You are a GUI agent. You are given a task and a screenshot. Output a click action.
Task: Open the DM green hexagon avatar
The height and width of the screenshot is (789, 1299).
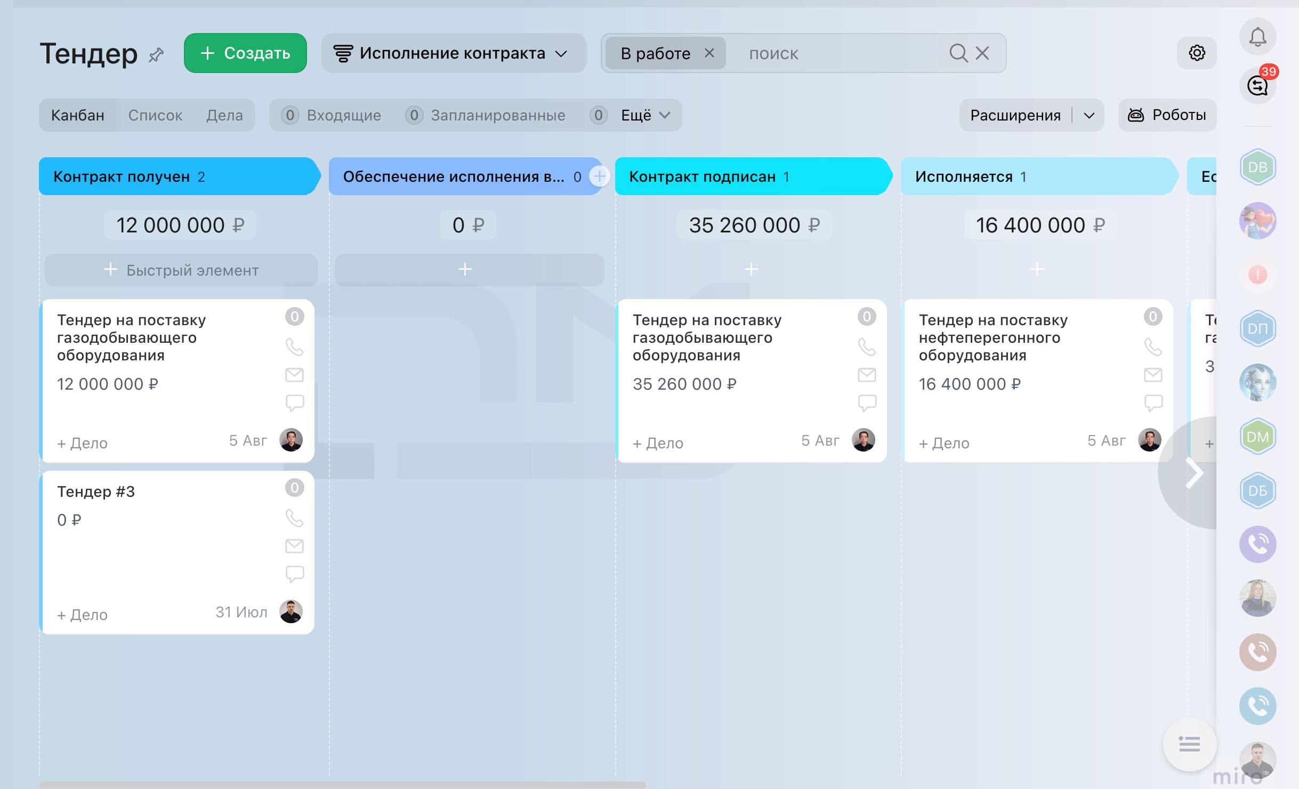[x=1257, y=437]
